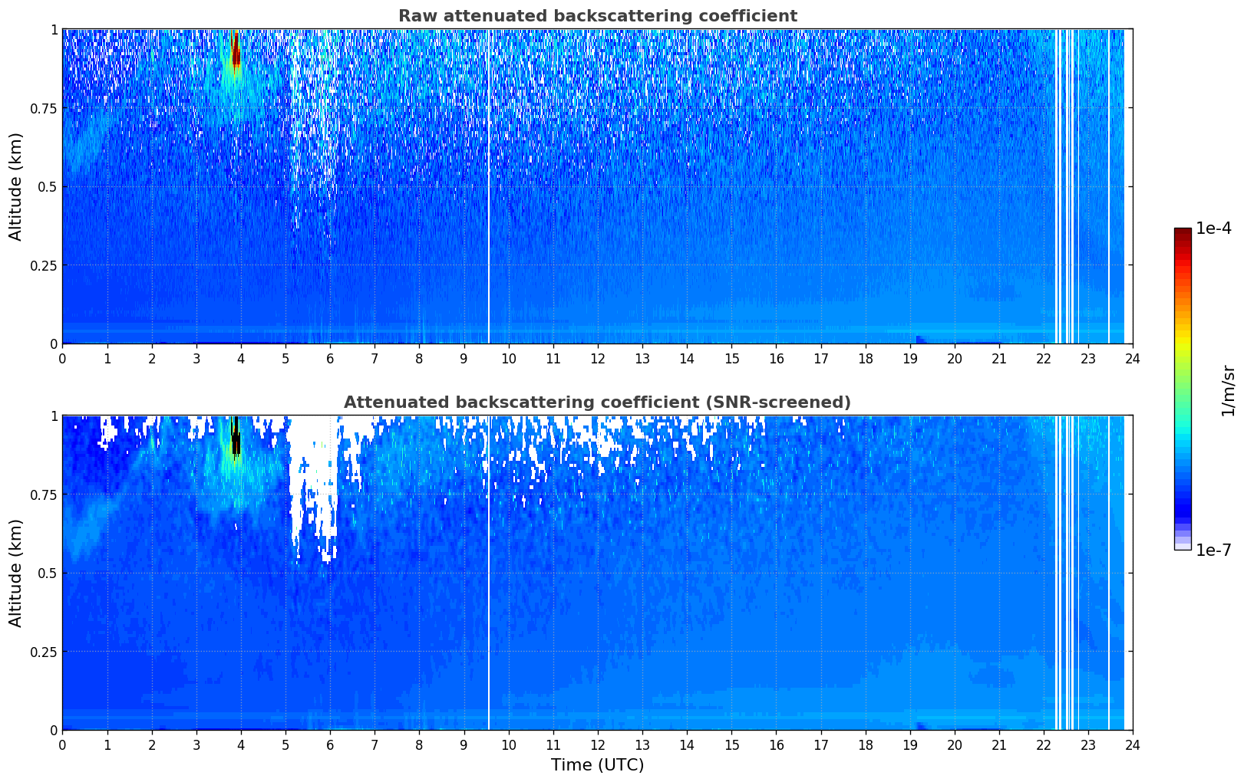This screenshot has height=782, width=1244.
Task: Click the '0.25' altitude tick of the SNR-screened plot
Action: click(x=45, y=652)
